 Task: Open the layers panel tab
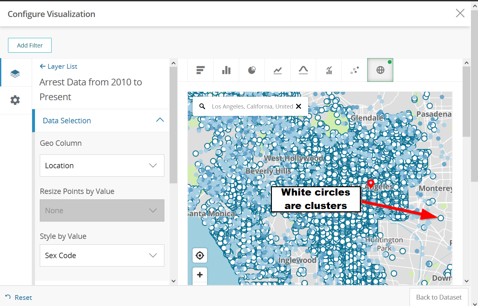tap(15, 73)
